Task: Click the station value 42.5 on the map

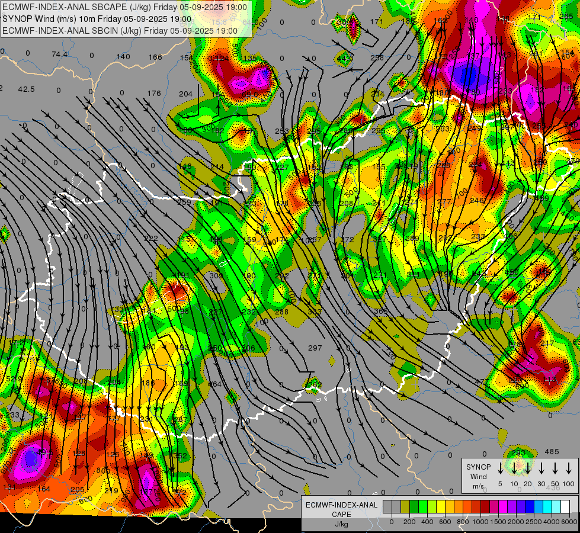Action: pyautogui.click(x=26, y=89)
